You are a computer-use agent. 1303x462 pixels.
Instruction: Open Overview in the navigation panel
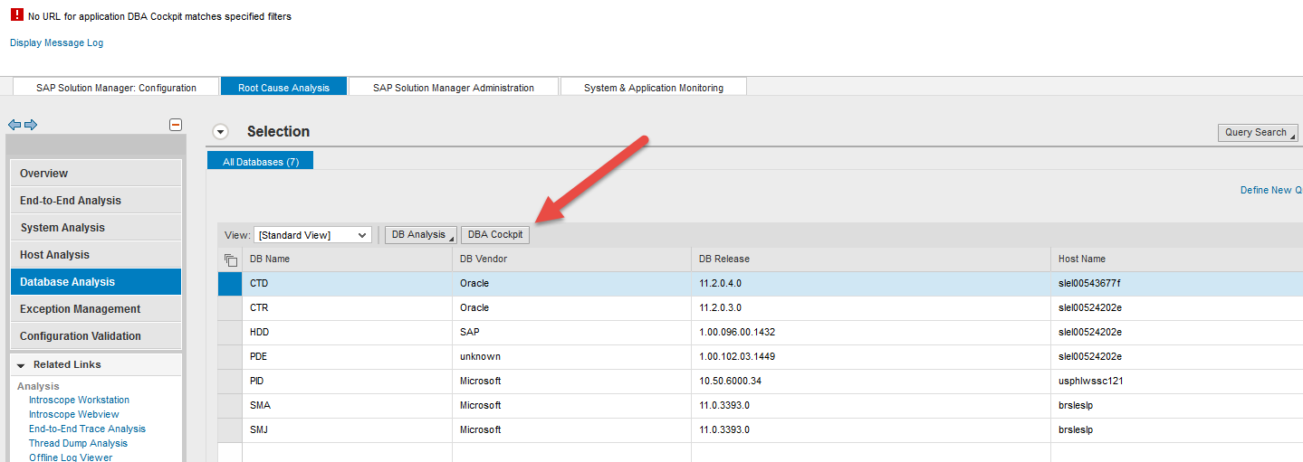(96, 174)
